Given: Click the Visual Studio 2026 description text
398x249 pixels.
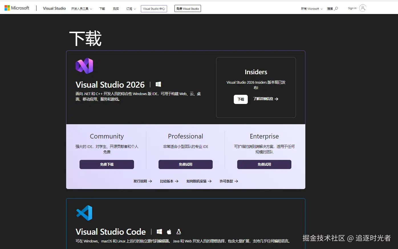Looking at the screenshot, I should (x=138, y=97).
